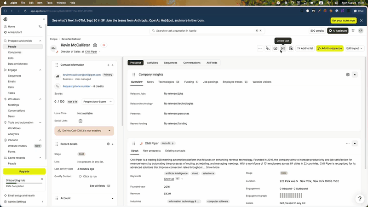Screen dimensions: 368x207
Task: Open the CP user avatar menu
Action: pyautogui.click(x=361, y=31)
